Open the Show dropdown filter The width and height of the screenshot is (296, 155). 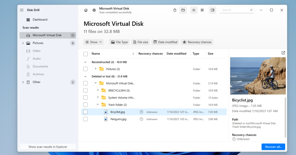94,42
